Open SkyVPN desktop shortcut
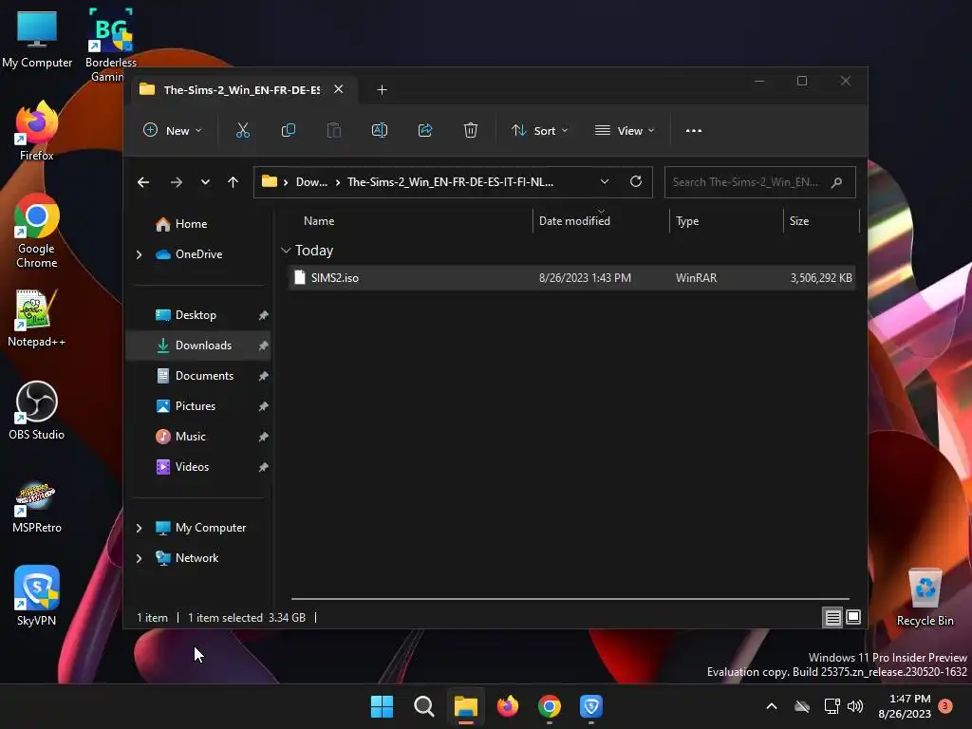Image resolution: width=972 pixels, height=729 pixels. pos(37,596)
